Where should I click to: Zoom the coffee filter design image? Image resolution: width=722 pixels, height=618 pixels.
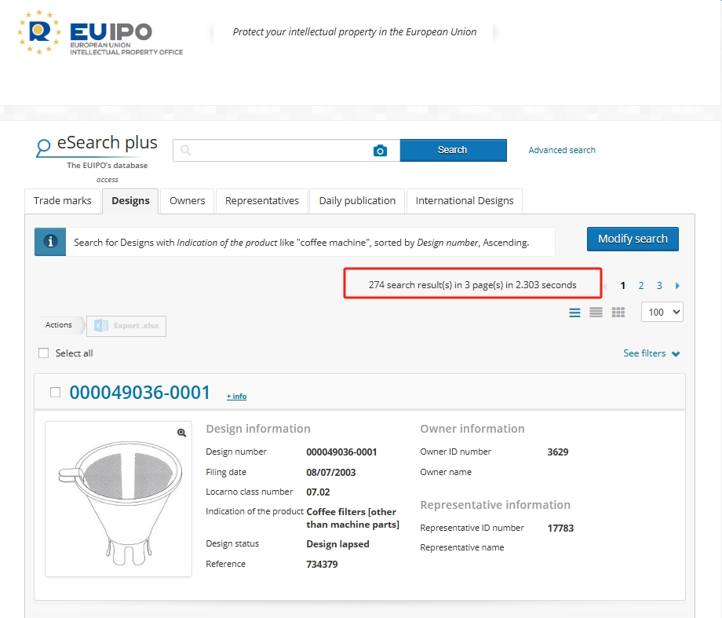182,433
